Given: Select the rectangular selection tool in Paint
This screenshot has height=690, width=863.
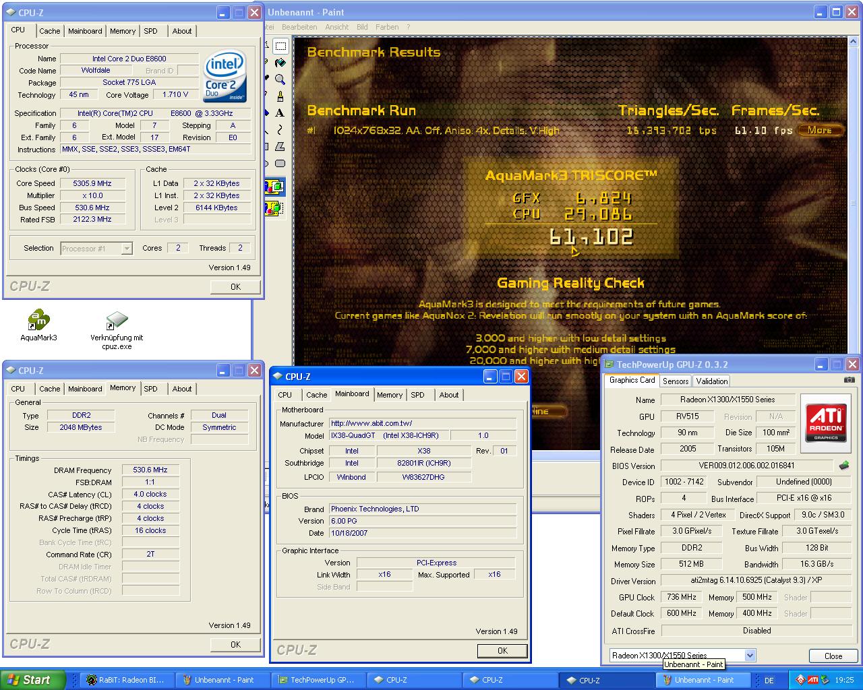Looking at the screenshot, I should [280, 46].
